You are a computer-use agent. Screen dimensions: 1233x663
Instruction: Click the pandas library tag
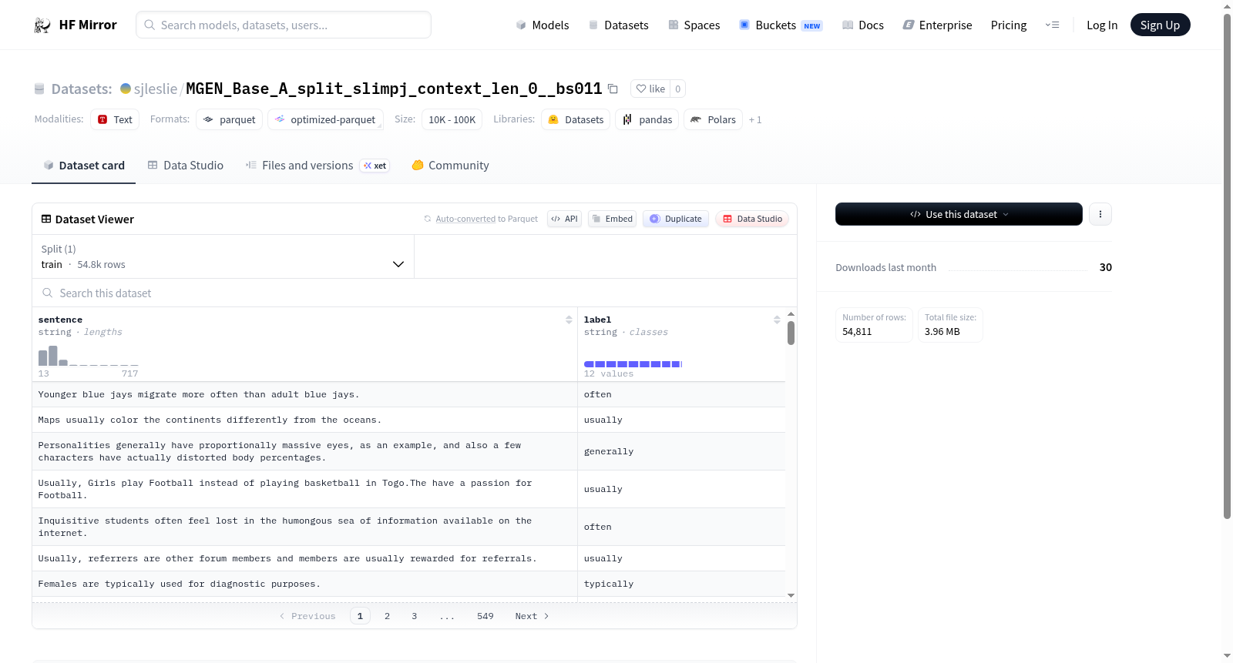(647, 119)
